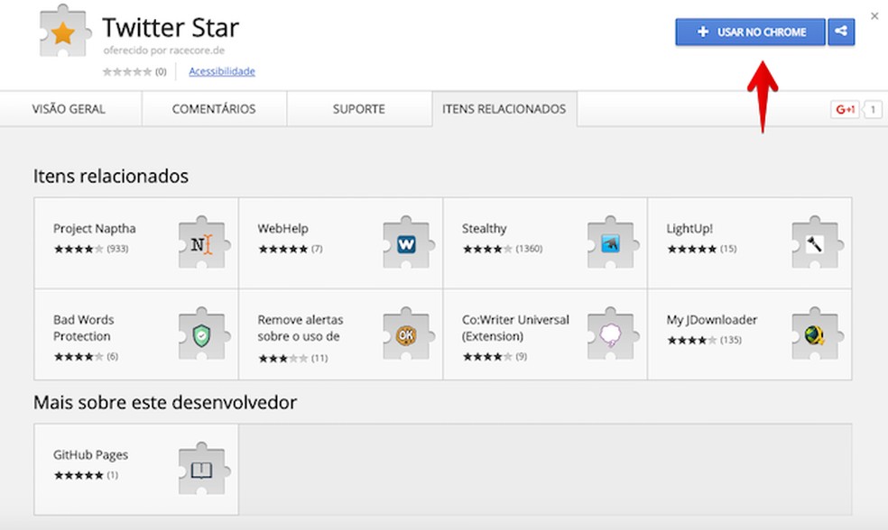The width and height of the screenshot is (888, 530).
Task: Select the Itens Relacionados tab
Action: 504,108
